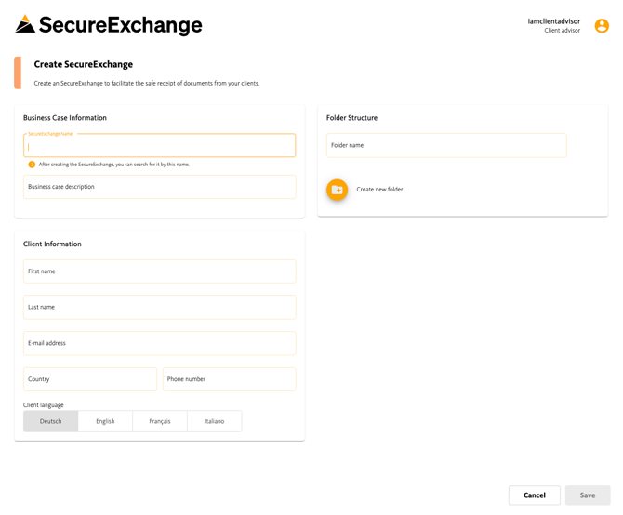Viewport: 623px width, 515px height.
Task: Click the Folder Structure heading
Action: 352,117
